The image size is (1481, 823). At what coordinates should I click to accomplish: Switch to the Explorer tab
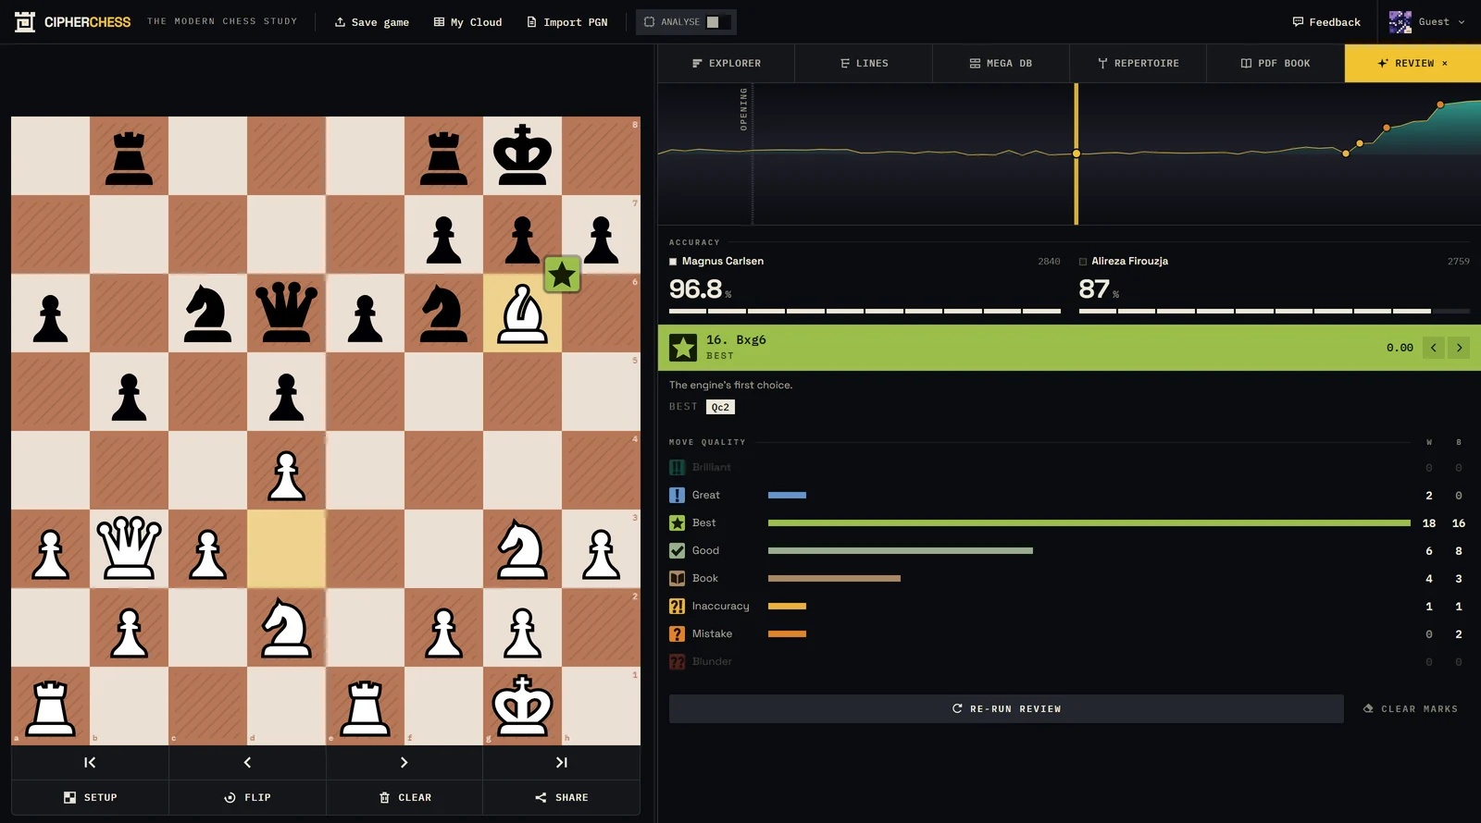pyautogui.click(x=727, y=63)
